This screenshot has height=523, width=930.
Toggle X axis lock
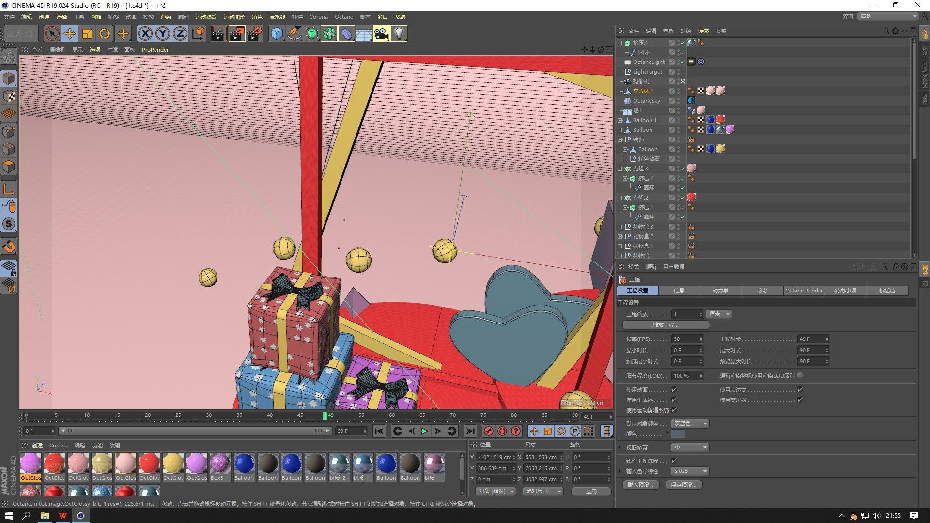coord(145,33)
